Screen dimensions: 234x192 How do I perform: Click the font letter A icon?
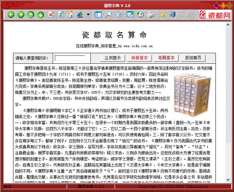tap(80, 15)
